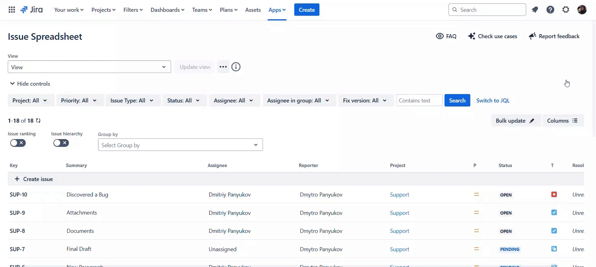Open the app switcher grid icon
This screenshot has height=267, width=596.
pos(12,10)
